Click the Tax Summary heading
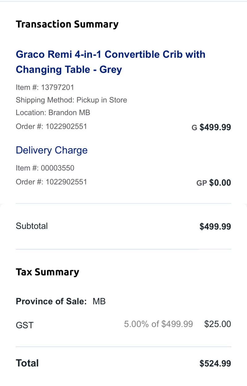247x386 pixels. (x=47, y=272)
